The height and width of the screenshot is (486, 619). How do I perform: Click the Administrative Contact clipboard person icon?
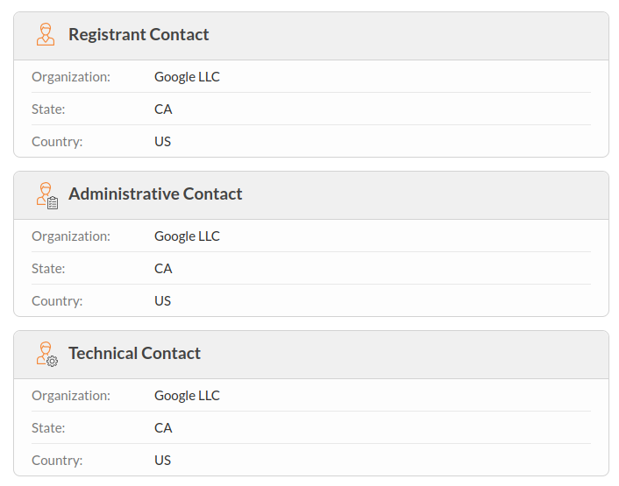(47, 194)
